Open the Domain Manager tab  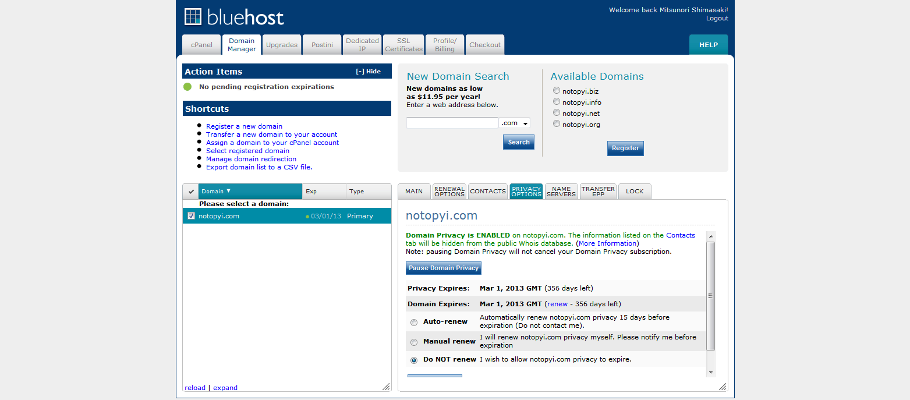coord(242,45)
